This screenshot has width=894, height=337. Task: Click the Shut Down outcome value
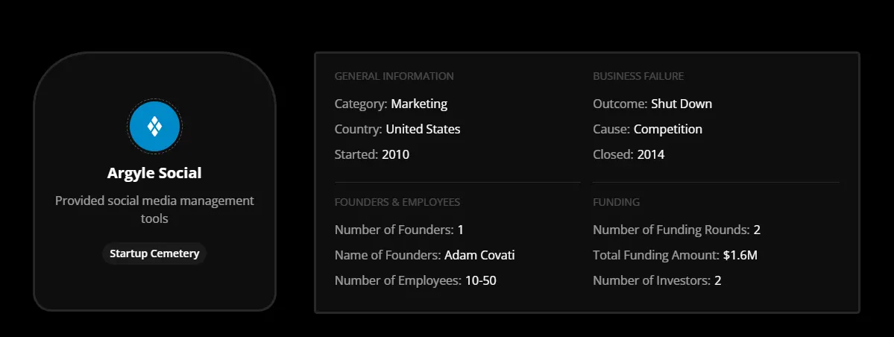click(x=681, y=104)
